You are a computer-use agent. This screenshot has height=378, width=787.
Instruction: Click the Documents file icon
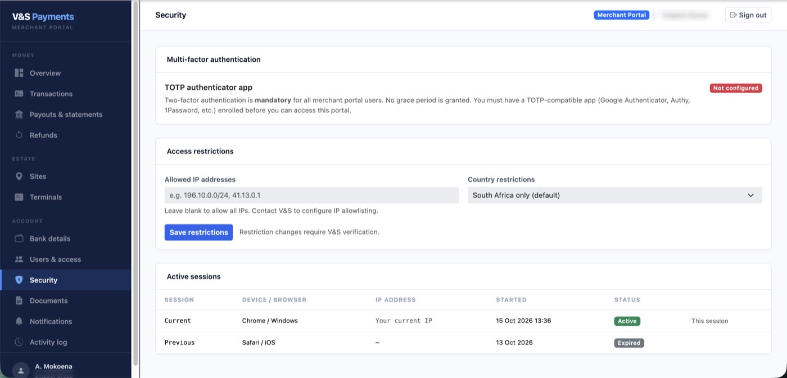19,300
